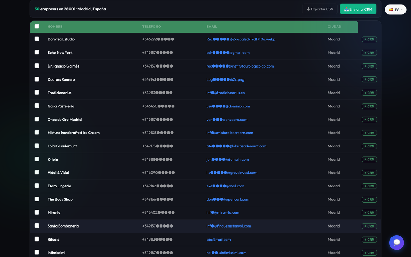Click the Santa Bomboneria business name
This screenshot has width=411, height=257.
coord(63,226)
